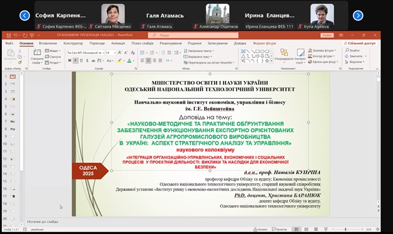Toggle bold Ж formatting
Viewport: 393px width, 234px height.
tap(70, 60)
